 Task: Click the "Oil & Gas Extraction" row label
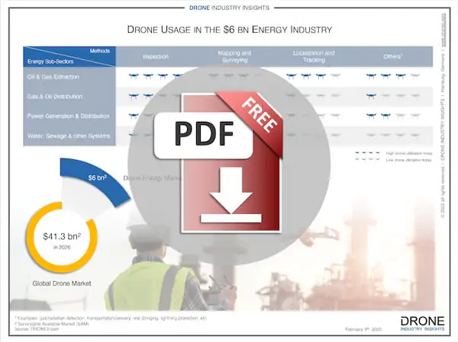53,77
